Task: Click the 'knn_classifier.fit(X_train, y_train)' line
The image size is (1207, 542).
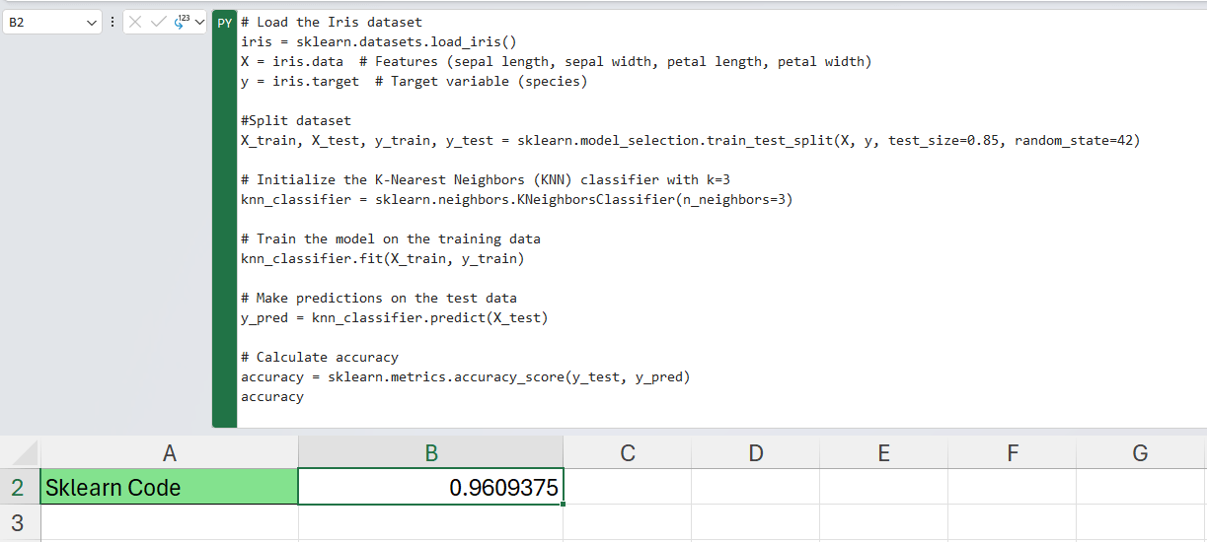Action: click(383, 258)
